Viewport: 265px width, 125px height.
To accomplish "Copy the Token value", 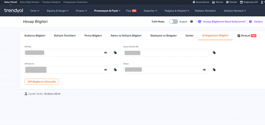I will tap(214, 70).
